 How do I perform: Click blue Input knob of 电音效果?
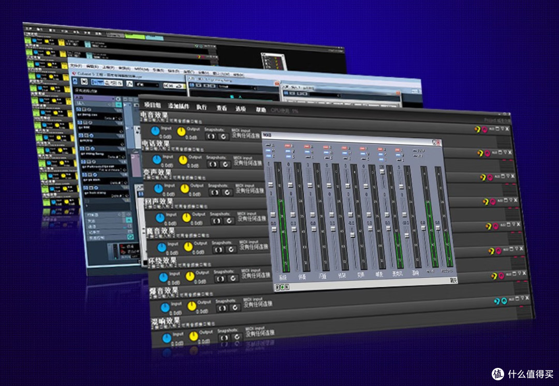[155, 131]
